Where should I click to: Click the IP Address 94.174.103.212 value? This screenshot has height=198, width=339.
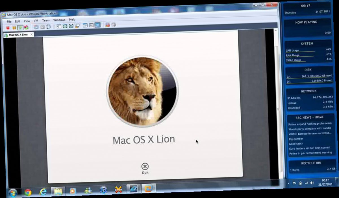(x=323, y=97)
